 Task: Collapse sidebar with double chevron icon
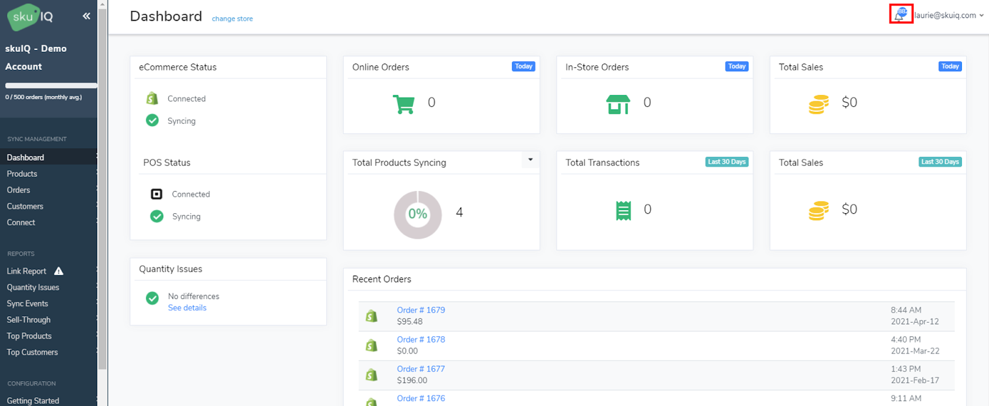(x=87, y=16)
